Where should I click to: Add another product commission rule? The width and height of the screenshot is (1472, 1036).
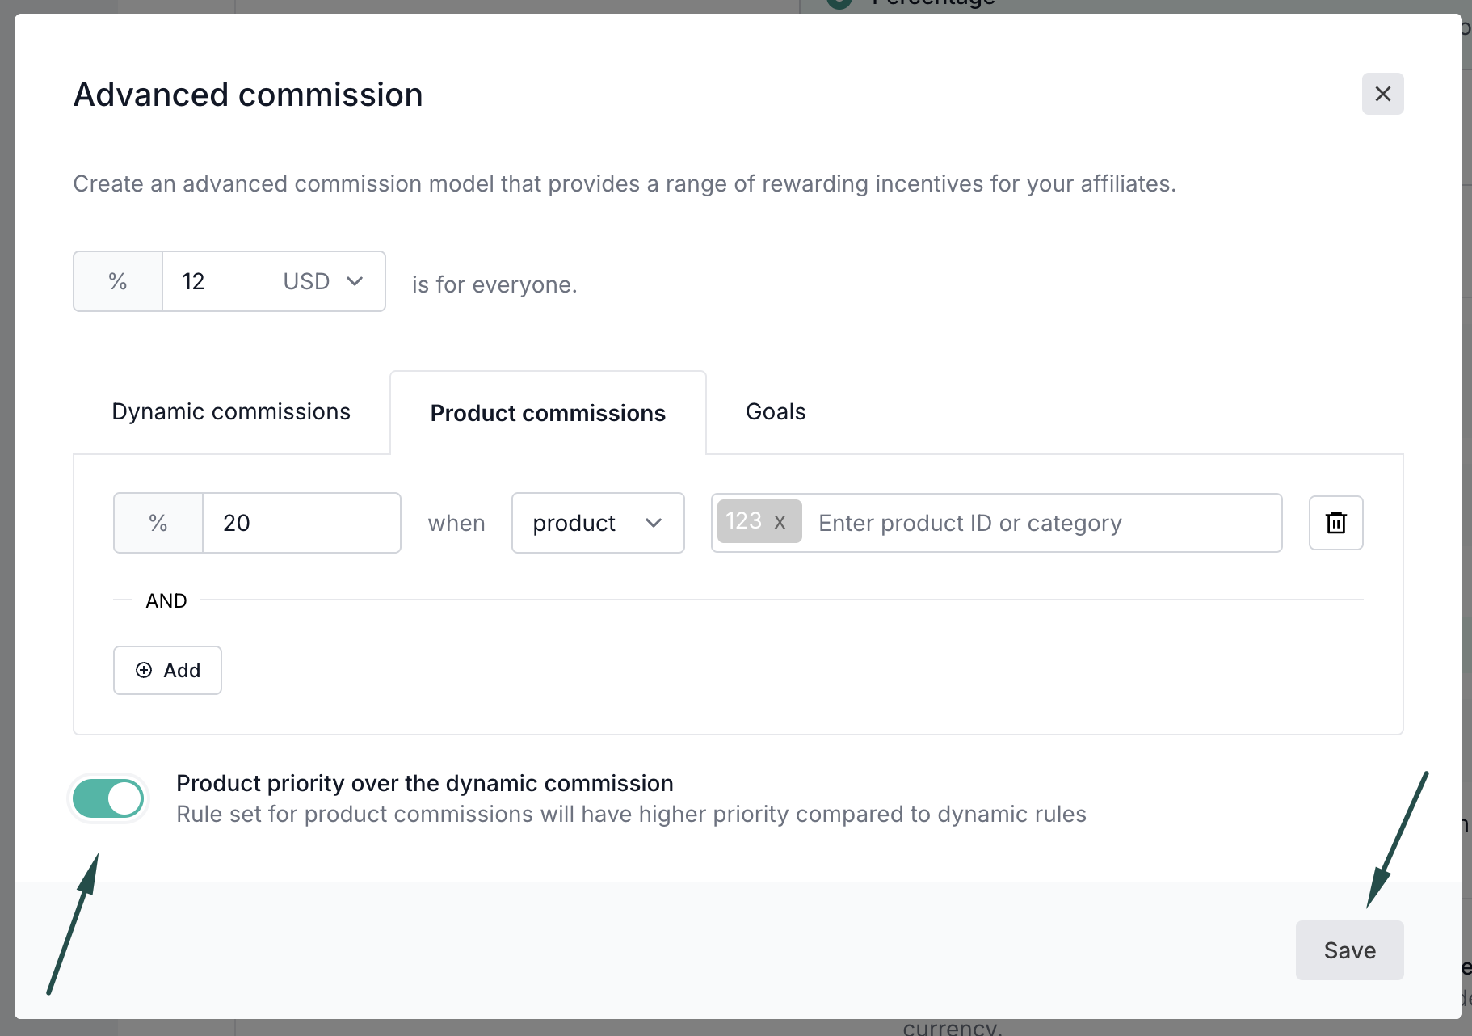click(x=168, y=670)
